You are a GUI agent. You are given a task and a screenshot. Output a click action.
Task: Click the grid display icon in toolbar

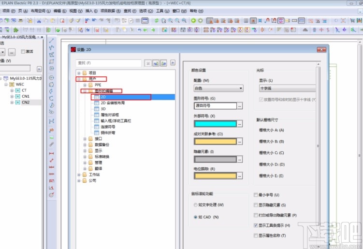(x=246, y=21)
